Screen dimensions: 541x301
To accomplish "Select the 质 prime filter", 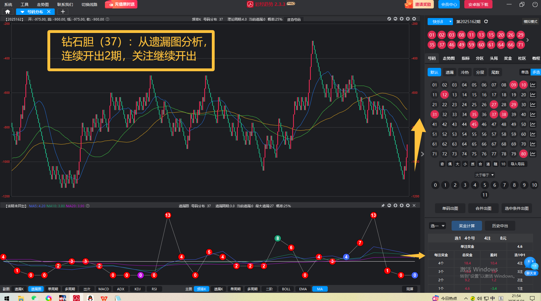I will pos(473,164).
